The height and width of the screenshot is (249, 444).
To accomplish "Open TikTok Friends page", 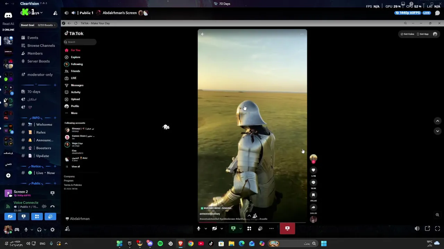I will point(72,71).
